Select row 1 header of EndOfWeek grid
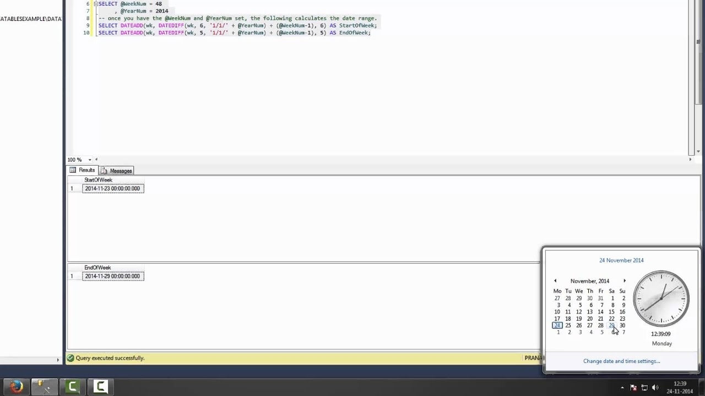Viewport: 705px width, 396px height. [x=75, y=276]
